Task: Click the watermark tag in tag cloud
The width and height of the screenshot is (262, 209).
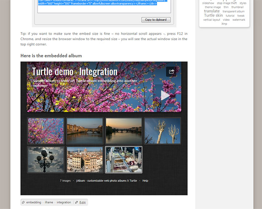Action: coord(239,20)
